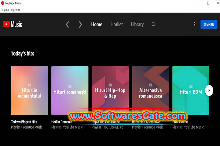The image size is (220, 146).
Task: Click the Today's hits heading
Action: 23,54
